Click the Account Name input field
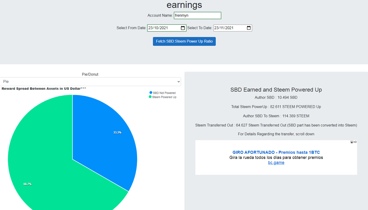Viewport: 368px width, 210px height. coord(198,15)
